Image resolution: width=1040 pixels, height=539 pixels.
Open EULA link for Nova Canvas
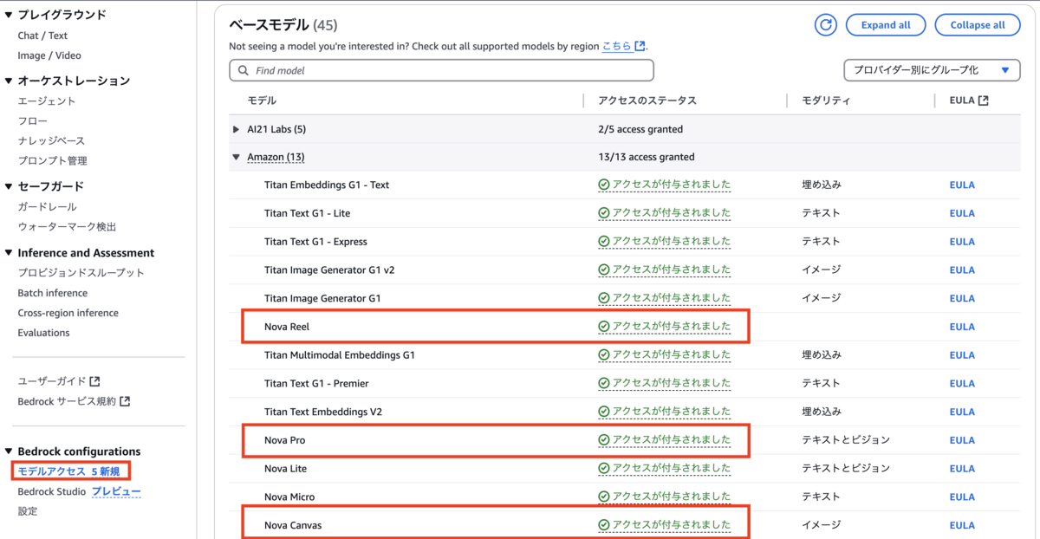pyautogui.click(x=962, y=525)
